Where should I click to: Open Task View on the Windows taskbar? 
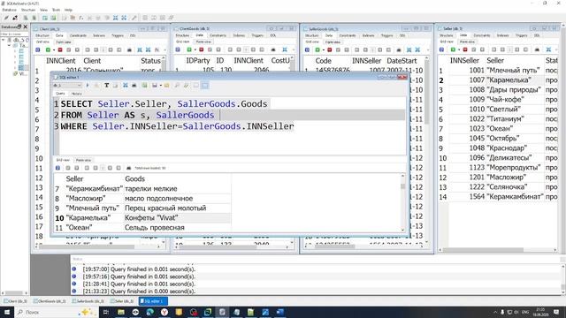pyautogui.click(x=106, y=312)
